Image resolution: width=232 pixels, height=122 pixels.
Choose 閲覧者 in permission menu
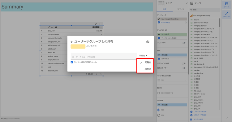145,63
